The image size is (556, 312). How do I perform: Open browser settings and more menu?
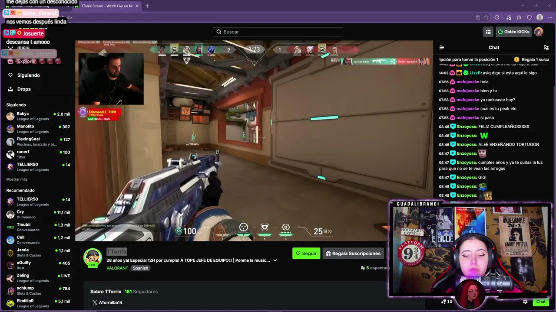(550, 17)
